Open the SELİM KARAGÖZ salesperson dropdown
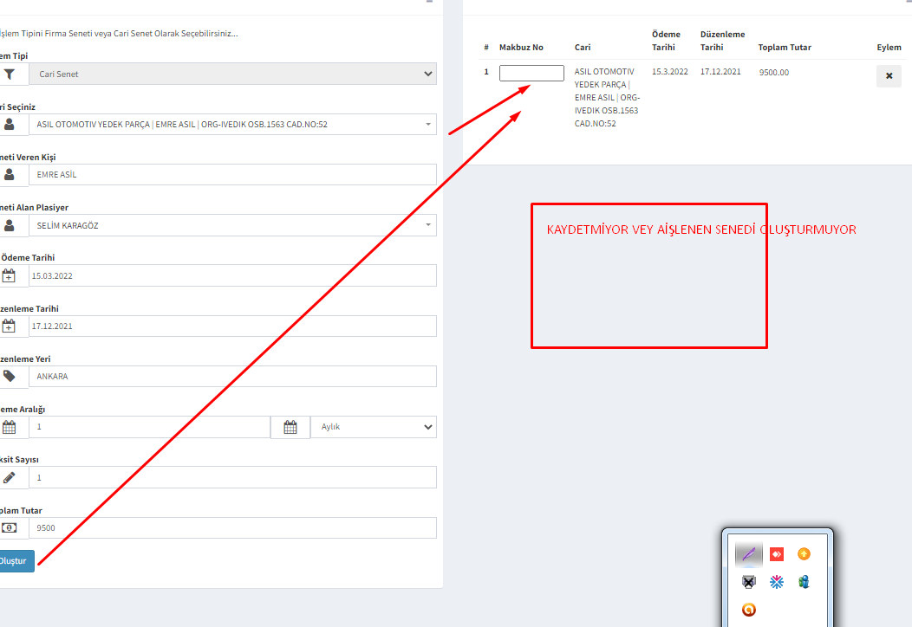This screenshot has width=912, height=627. [232, 226]
